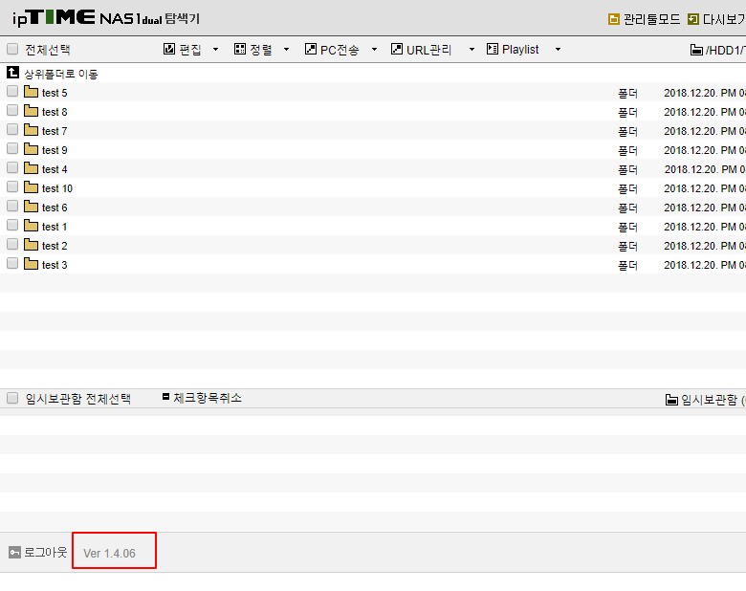Image resolution: width=746 pixels, height=591 pixels.
Task: Expand the 편집 dropdown arrow
Action: 215,49
